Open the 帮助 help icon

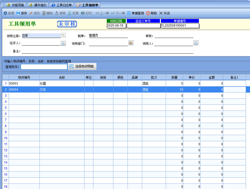point(148,13)
